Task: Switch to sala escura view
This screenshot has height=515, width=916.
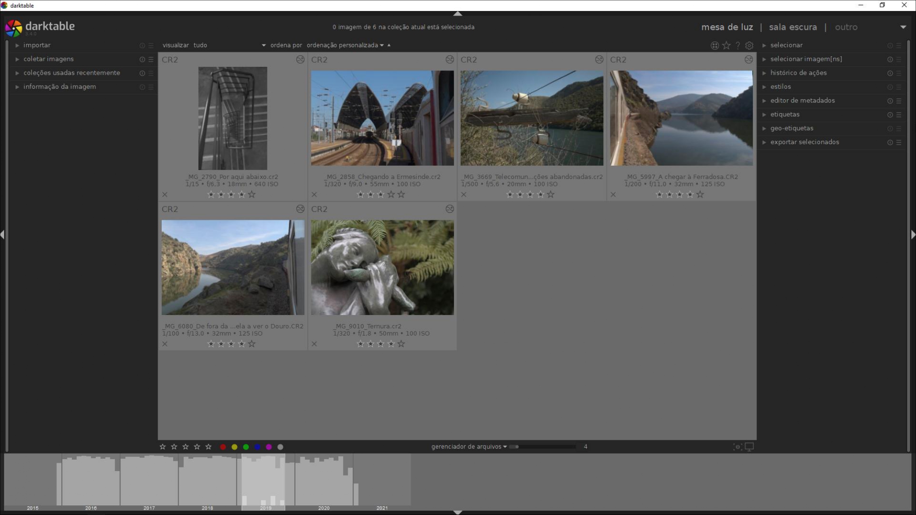Action: (x=793, y=27)
